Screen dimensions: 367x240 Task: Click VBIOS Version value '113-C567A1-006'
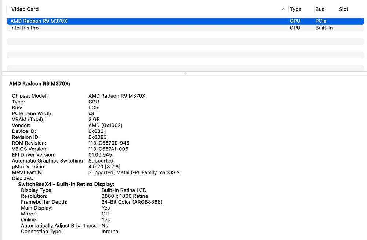point(108,149)
